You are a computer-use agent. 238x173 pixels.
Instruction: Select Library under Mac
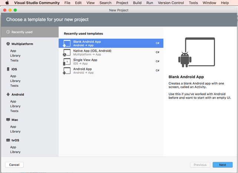[x=15, y=132]
